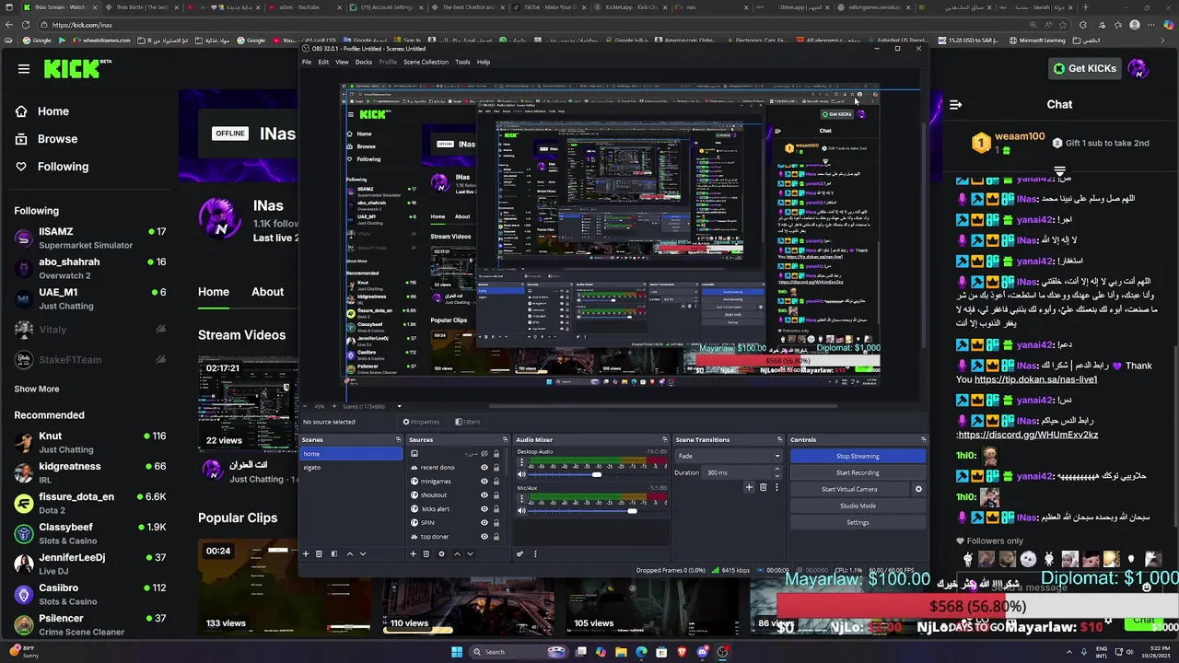
Task: Move scene up arrow in Scenes panel
Action: (x=350, y=553)
